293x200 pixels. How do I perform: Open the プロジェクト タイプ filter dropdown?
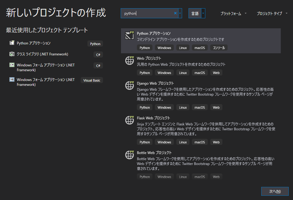click(272, 13)
